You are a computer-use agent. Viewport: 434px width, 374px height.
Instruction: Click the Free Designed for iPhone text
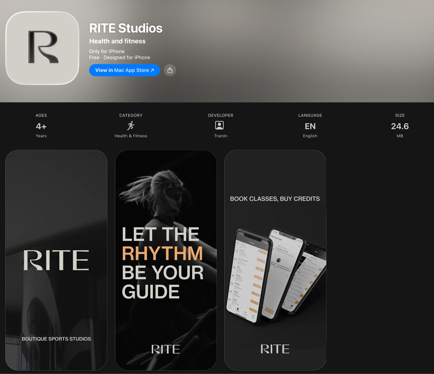[x=120, y=58]
